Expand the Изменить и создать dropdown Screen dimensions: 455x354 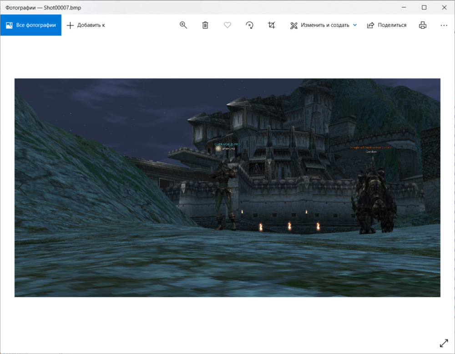click(323, 25)
